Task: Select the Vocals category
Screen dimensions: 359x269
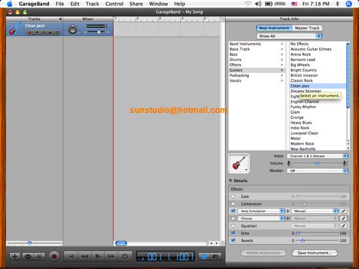Action: [257, 81]
